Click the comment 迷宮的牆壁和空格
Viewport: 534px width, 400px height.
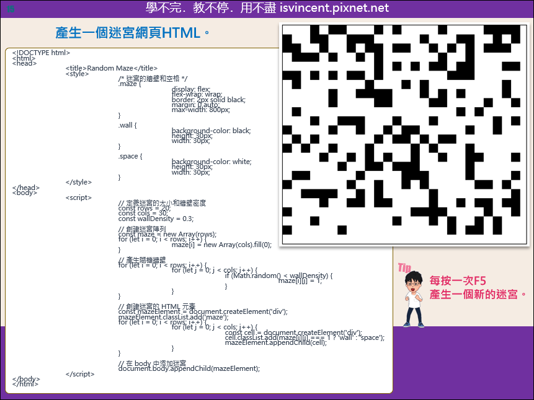[153, 79]
